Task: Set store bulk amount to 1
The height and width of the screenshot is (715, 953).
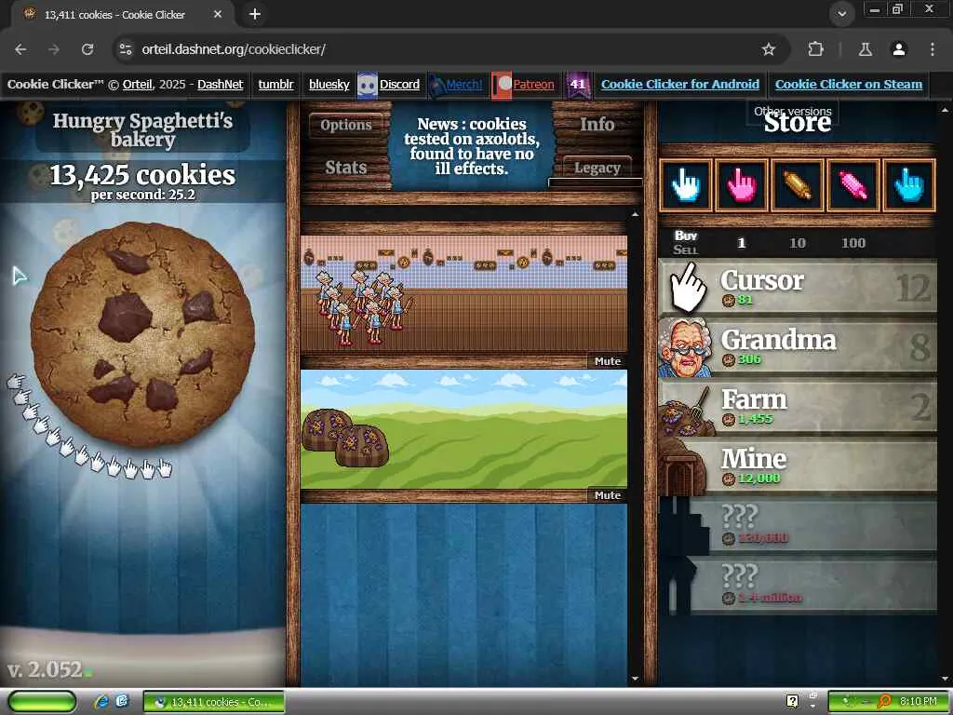Action: pyautogui.click(x=741, y=243)
